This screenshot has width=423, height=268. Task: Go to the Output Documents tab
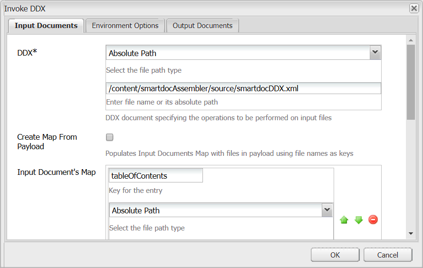pyautogui.click(x=202, y=26)
